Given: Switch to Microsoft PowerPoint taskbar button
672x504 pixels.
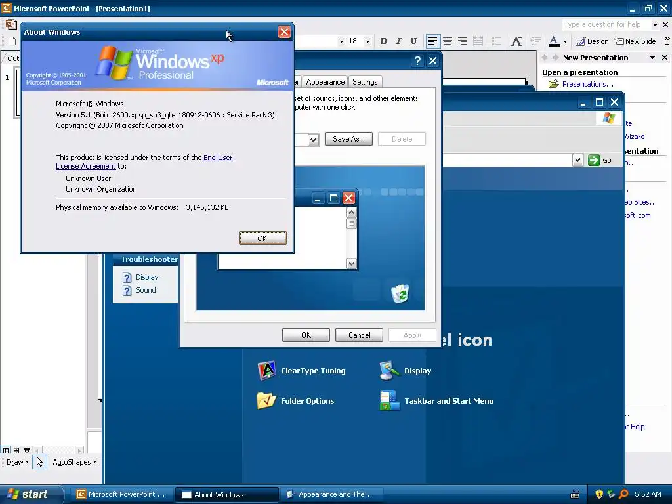Looking at the screenshot, I should [121, 494].
